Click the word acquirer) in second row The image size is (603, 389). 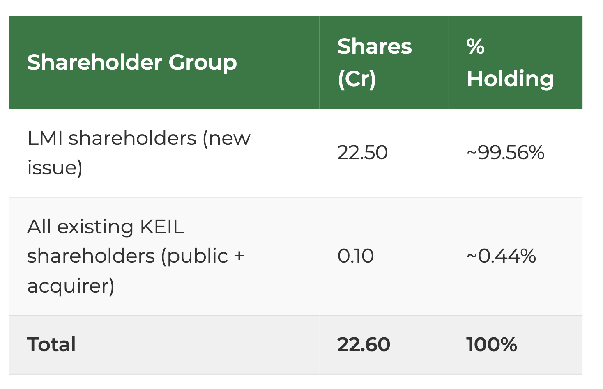tap(71, 286)
